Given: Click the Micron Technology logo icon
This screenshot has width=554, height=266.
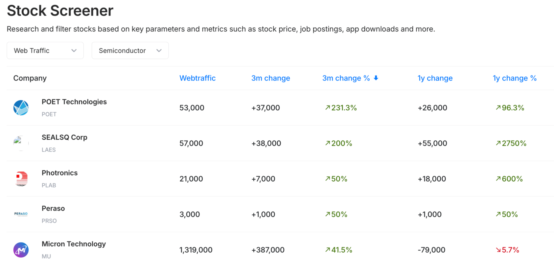Looking at the screenshot, I should click(x=21, y=250).
